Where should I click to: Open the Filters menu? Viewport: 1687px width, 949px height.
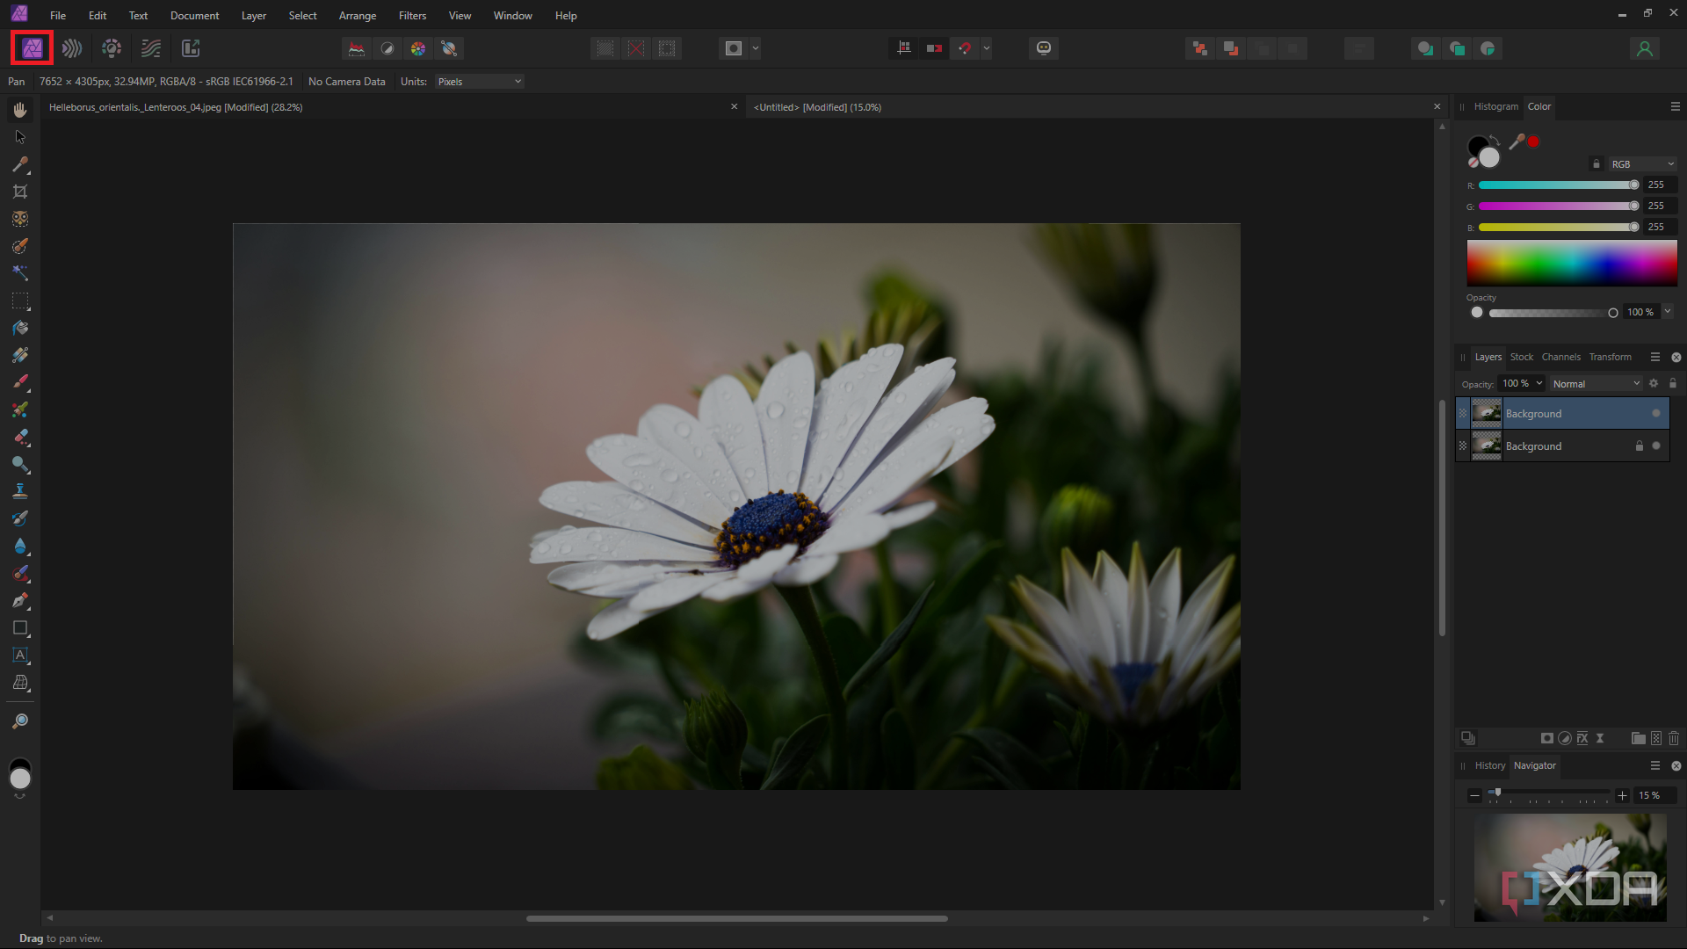tap(412, 16)
